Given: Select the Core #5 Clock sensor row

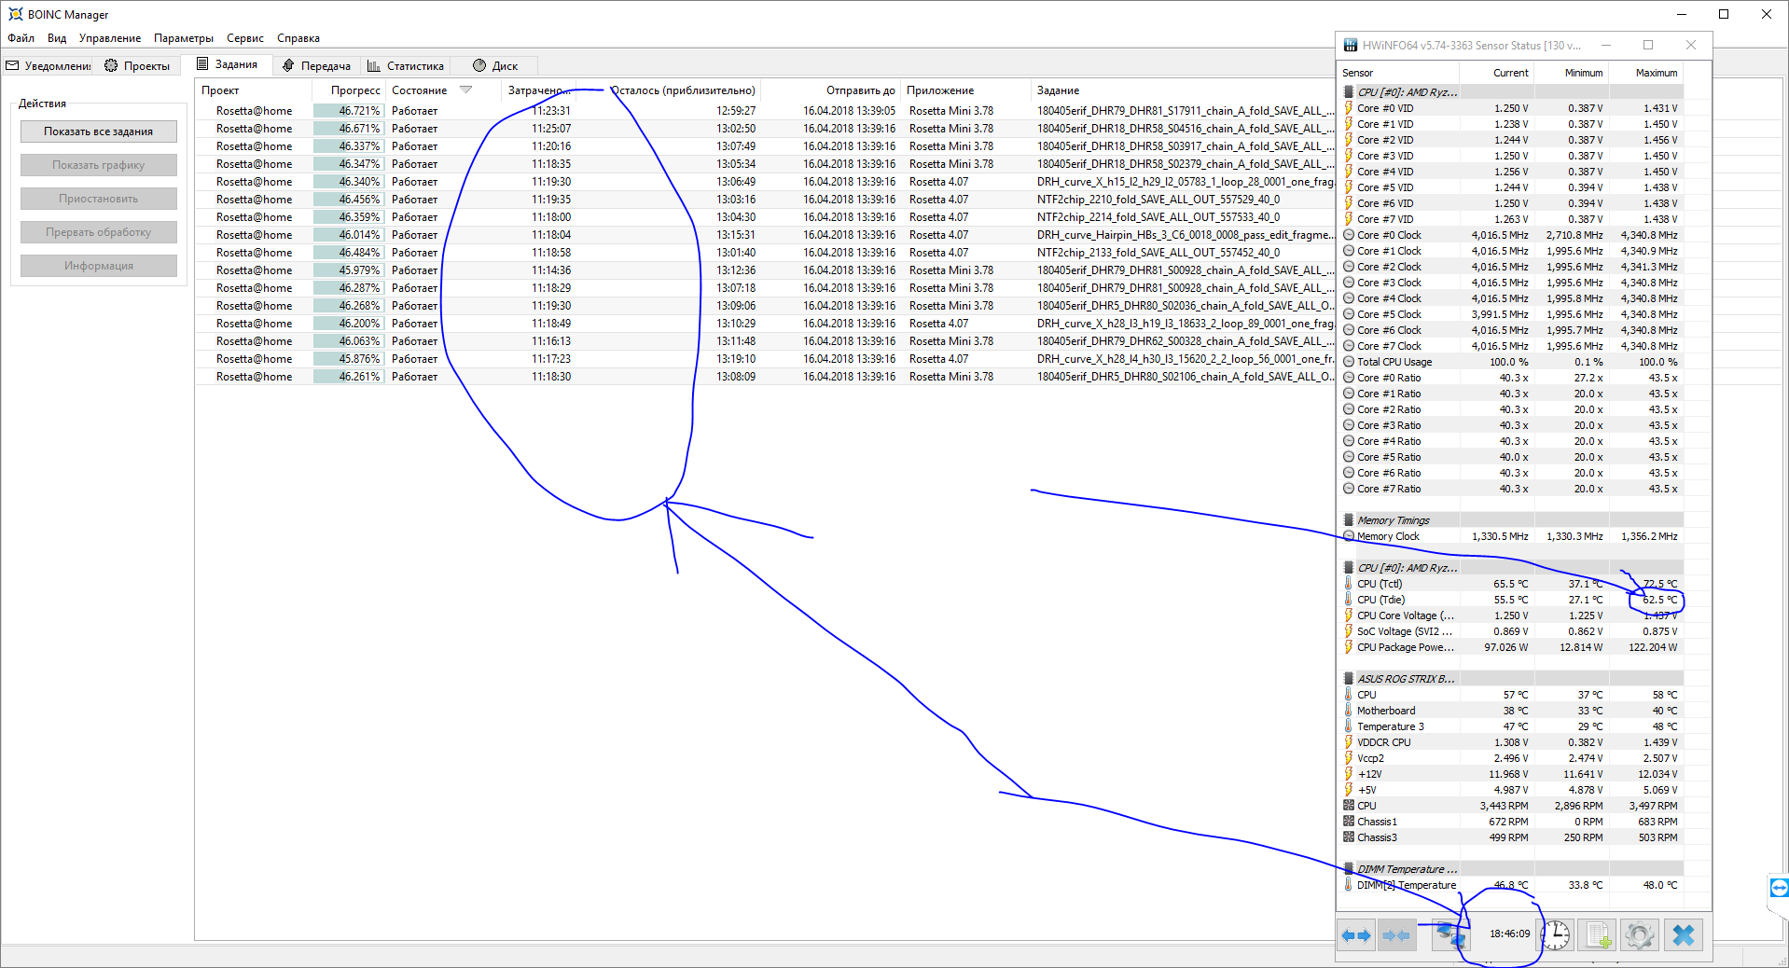Looking at the screenshot, I should point(1512,314).
